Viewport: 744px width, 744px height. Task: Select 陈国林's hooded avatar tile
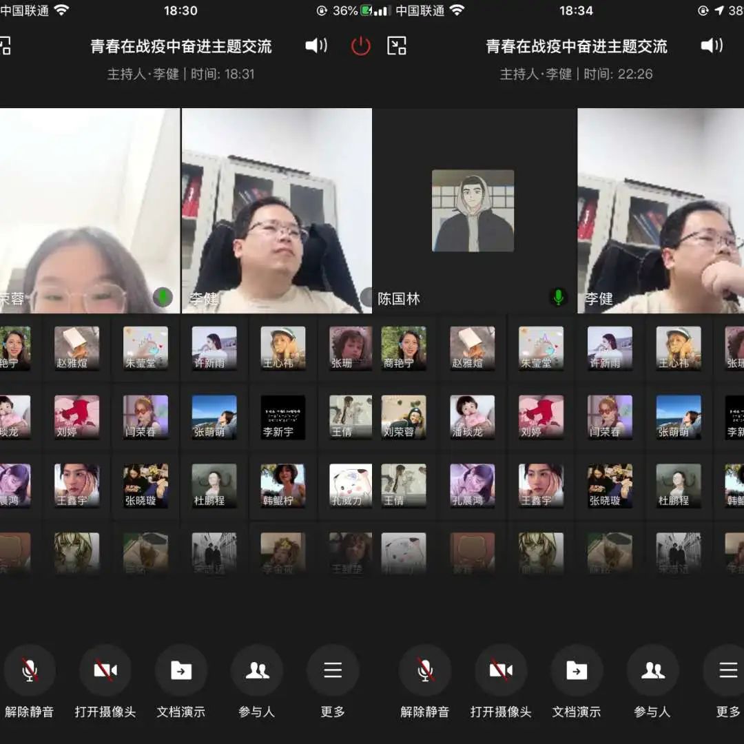pyautogui.click(x=473, y=211)
